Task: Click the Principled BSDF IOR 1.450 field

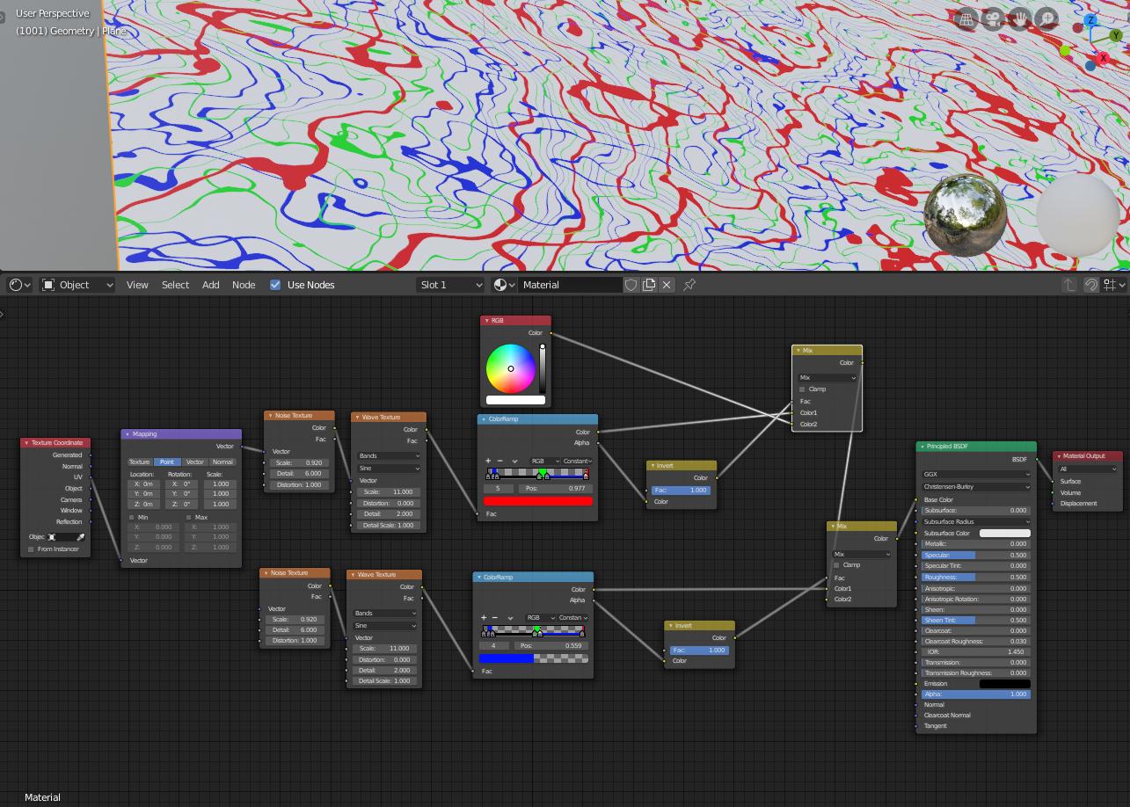Action: click(x=976, y=652)
